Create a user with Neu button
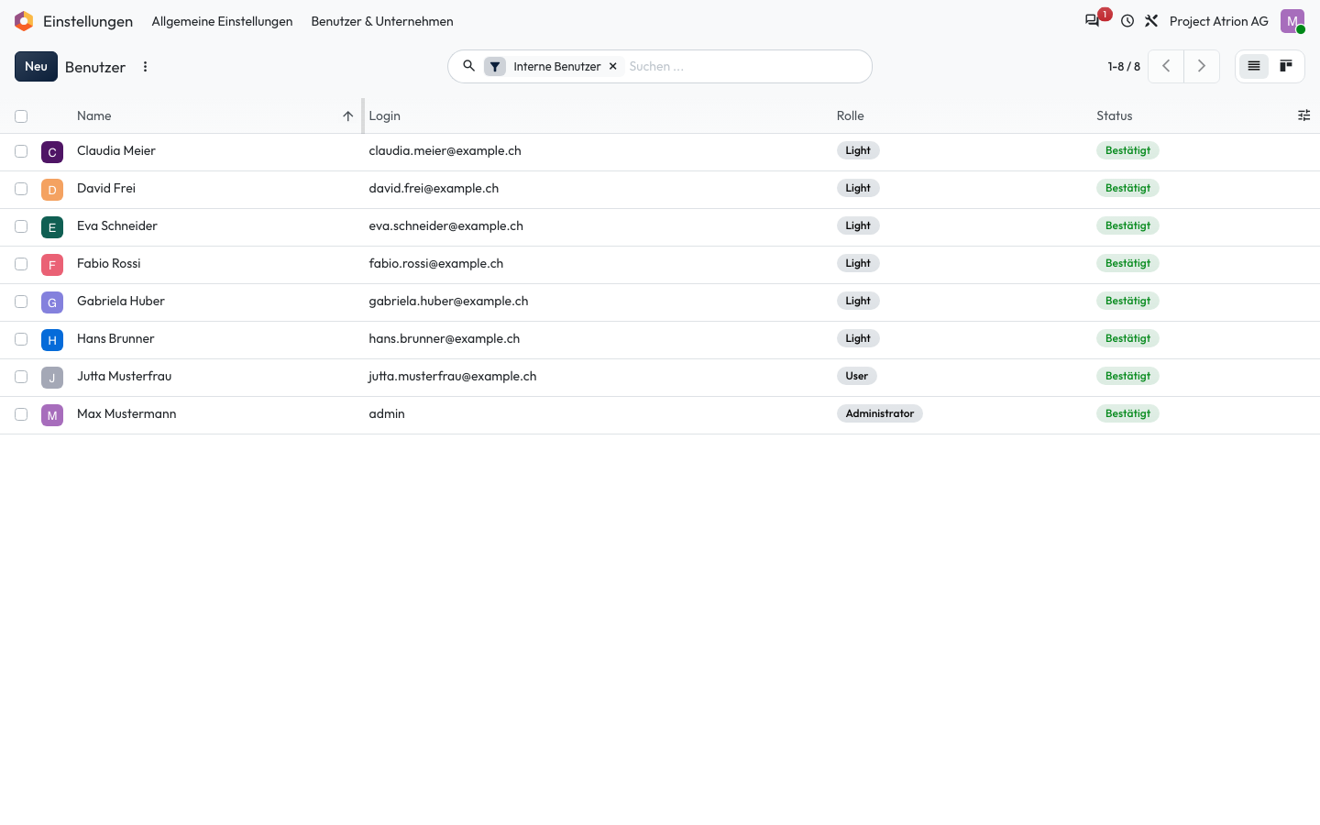The width and height of the screenshot is (1320, 825). (x=36, y=66)
